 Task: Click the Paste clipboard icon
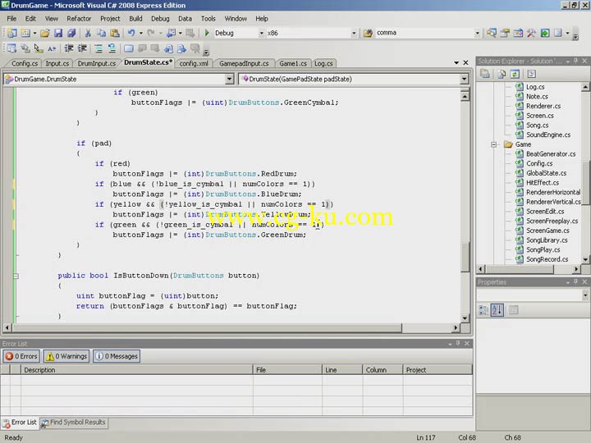[x=115, y=33]
